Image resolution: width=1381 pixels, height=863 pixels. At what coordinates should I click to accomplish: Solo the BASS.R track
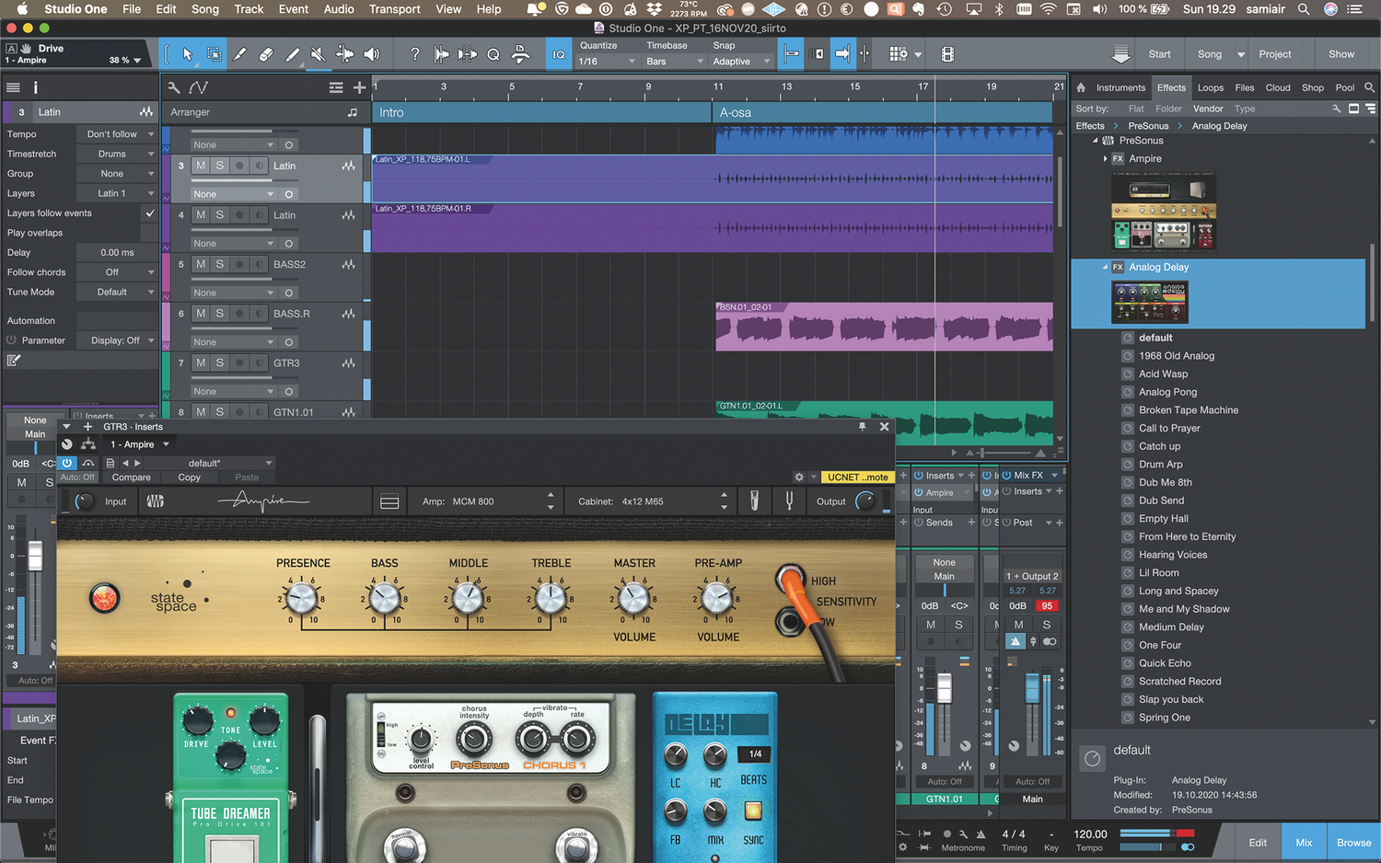click(219, 314)
